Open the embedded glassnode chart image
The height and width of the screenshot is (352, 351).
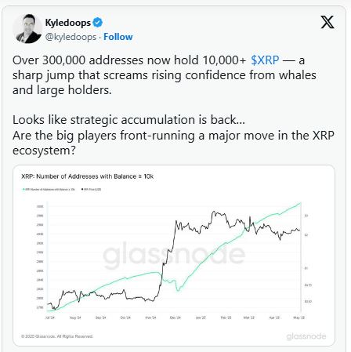174,256
